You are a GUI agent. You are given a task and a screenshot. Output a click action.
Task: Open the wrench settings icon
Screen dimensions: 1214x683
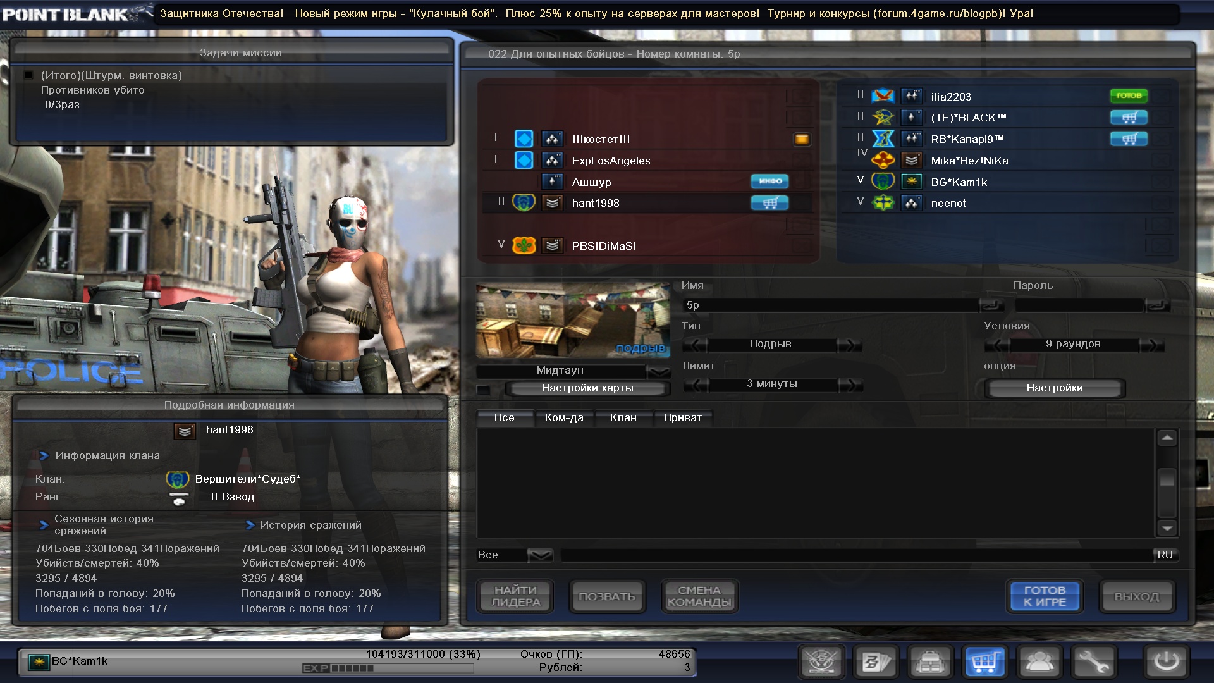[1094, 662]
